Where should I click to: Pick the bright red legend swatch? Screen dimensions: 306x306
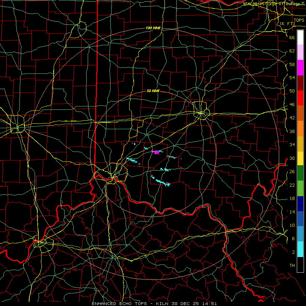(300, 98)
